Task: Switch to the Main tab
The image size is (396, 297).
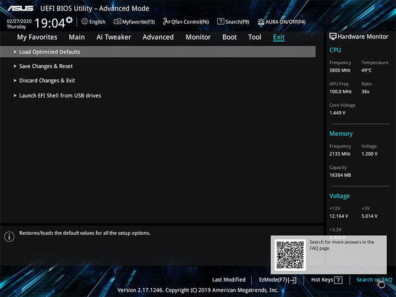Action: (x=77, y=37)
